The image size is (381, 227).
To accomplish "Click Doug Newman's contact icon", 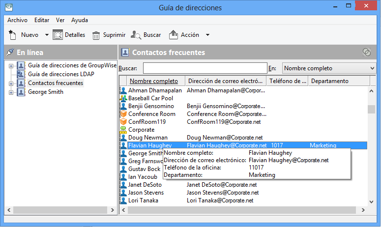I will click(123, 138).
